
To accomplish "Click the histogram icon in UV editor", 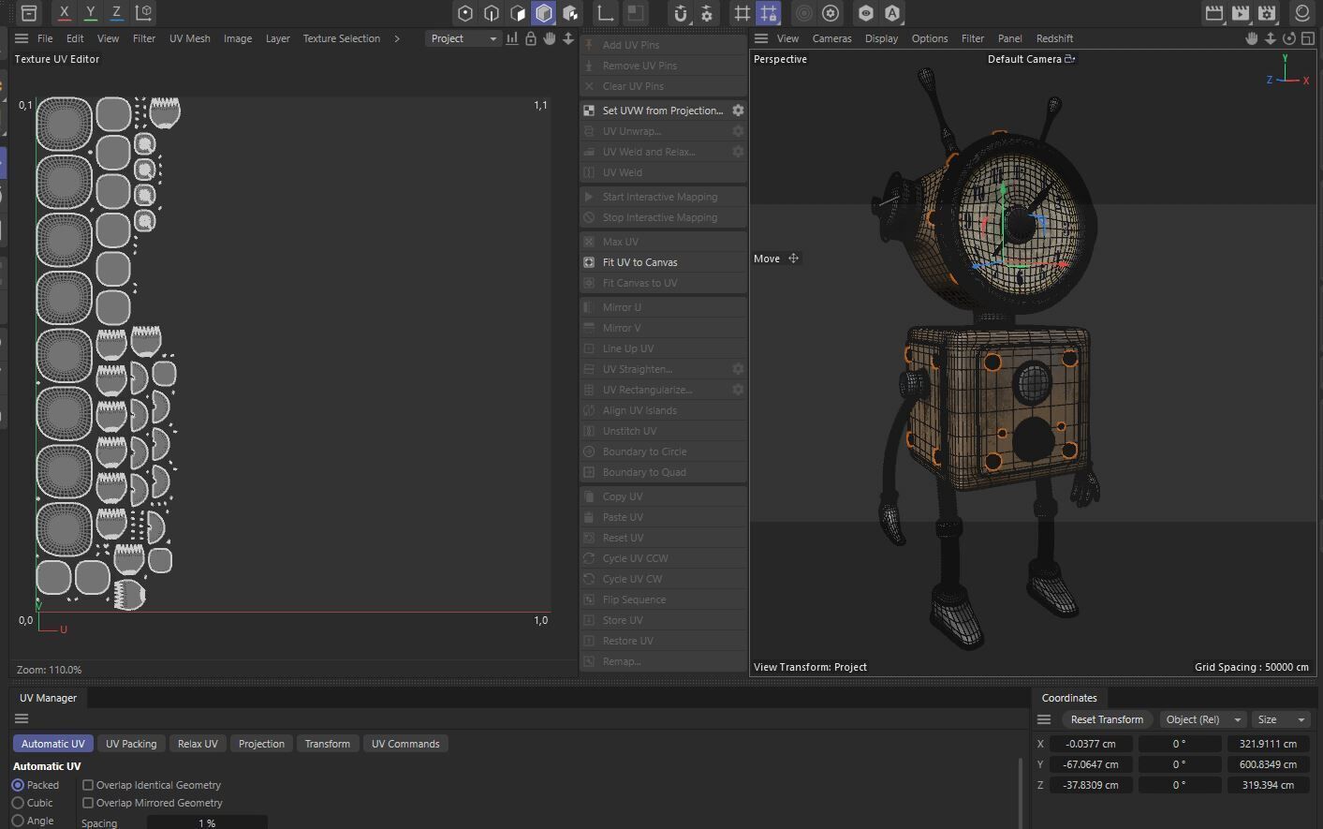I will click(512, 38).
